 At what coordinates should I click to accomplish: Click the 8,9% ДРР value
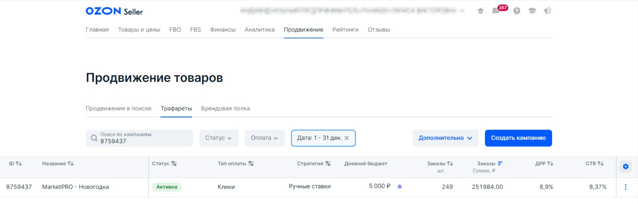pos(546,187)
